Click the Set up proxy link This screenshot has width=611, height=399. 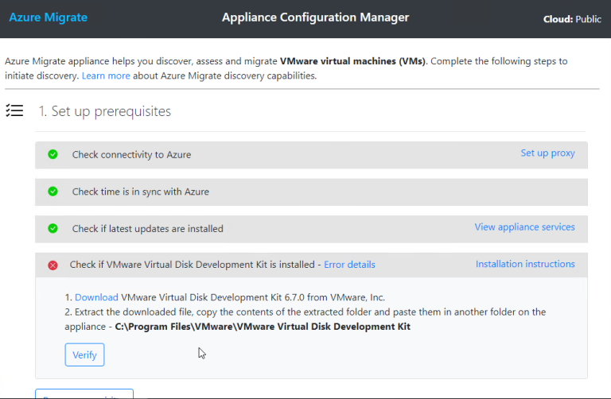coord(547,153)
